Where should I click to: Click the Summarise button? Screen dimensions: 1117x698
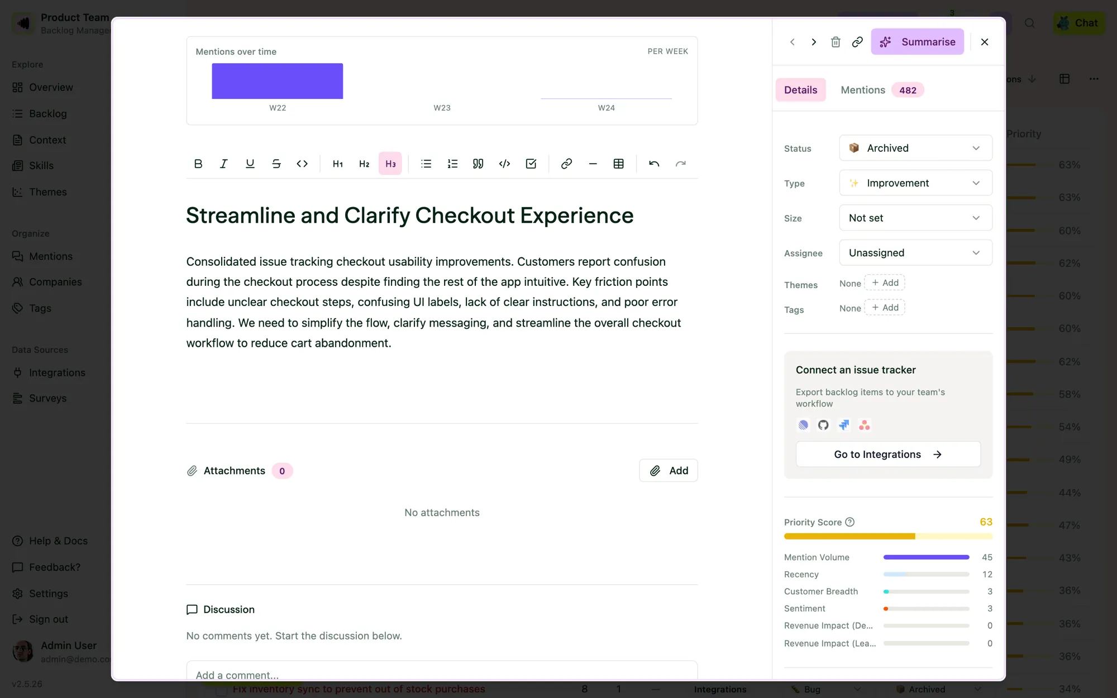[x=917, y=42]
